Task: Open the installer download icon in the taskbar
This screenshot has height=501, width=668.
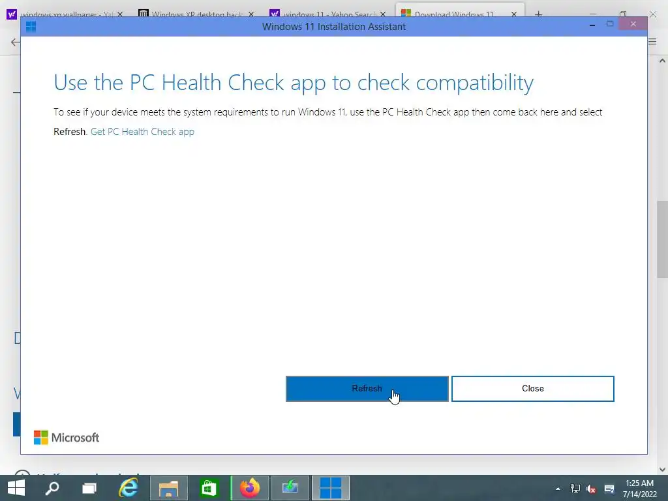Action: coord(290,488)
